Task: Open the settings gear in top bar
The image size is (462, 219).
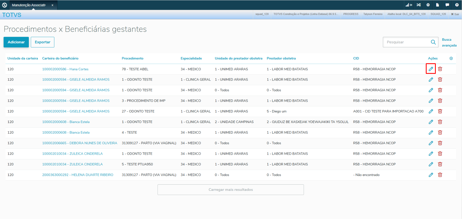Action: coord(428,5)
